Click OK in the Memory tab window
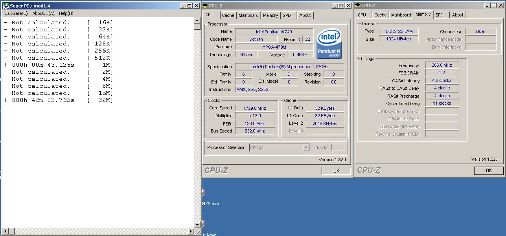Viewport: 506px width, 236px height. coord(489,171)
